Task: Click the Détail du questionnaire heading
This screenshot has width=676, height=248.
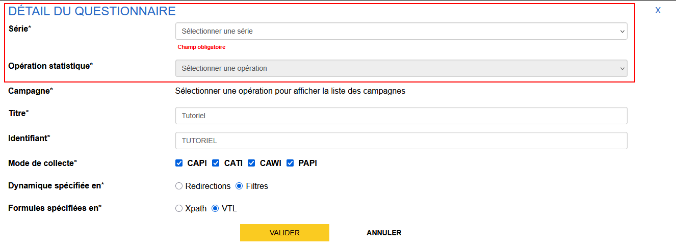Action: click(92, 11)
